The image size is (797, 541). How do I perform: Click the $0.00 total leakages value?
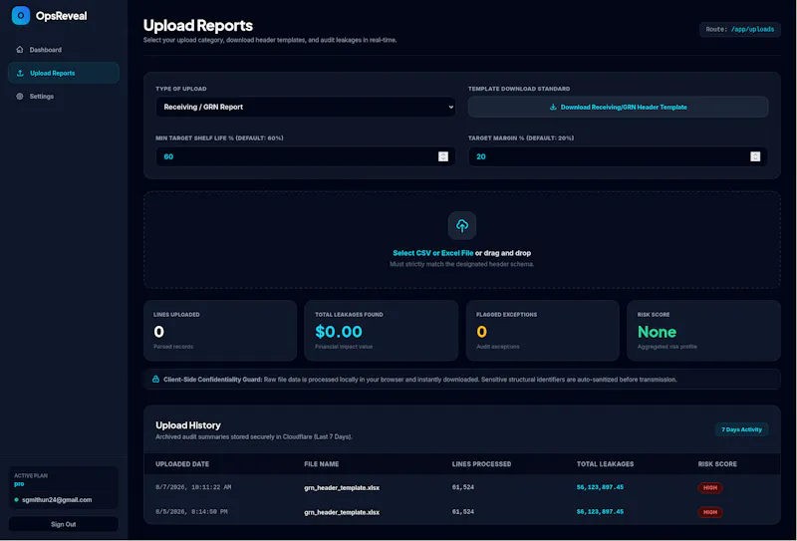point(339,332)
